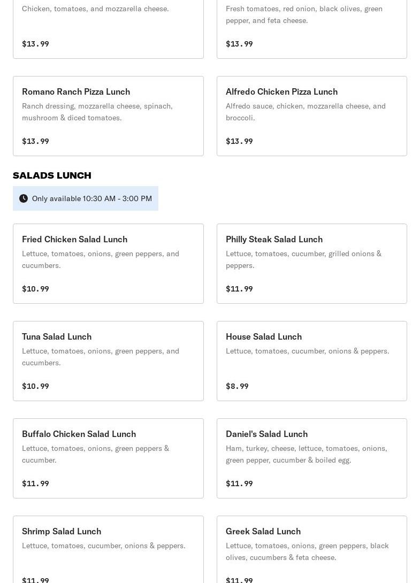This screenshot has height=583, width=420.
Task: Open the Daniel's Salad Lunch card
Action: click(311, 458)
